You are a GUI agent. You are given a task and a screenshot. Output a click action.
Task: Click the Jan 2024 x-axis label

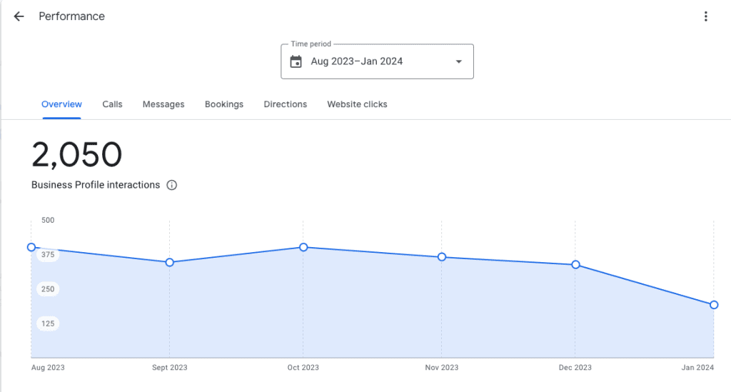coord(697,367)
